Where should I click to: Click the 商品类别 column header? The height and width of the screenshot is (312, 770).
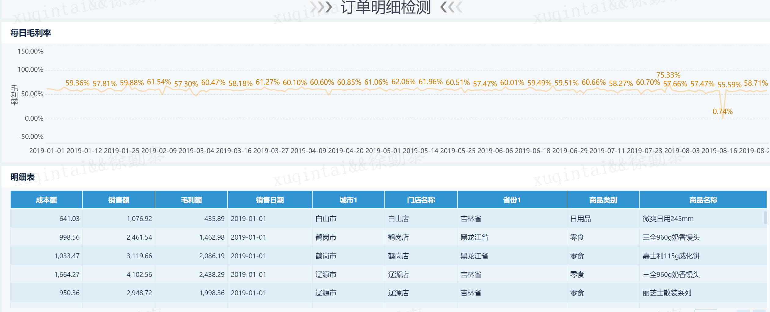603,200
